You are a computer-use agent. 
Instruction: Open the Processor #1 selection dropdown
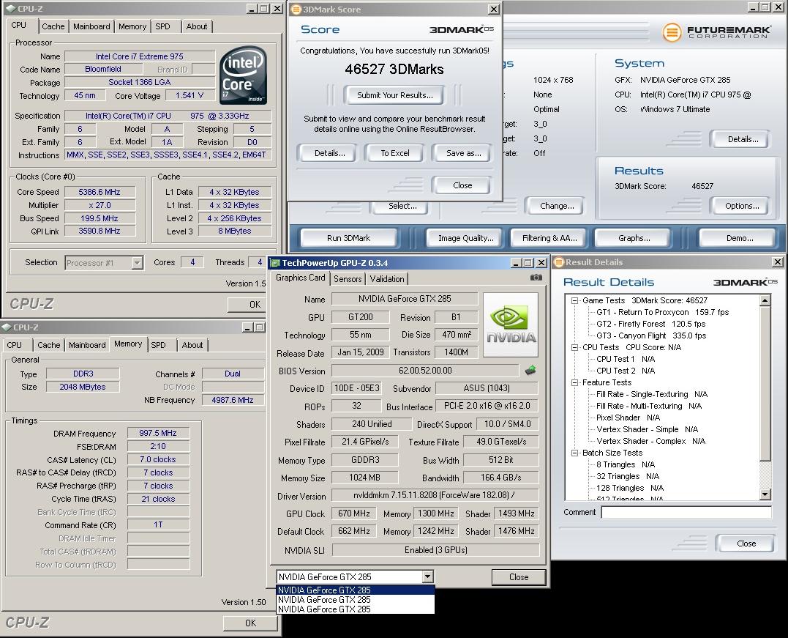point(137,263)
